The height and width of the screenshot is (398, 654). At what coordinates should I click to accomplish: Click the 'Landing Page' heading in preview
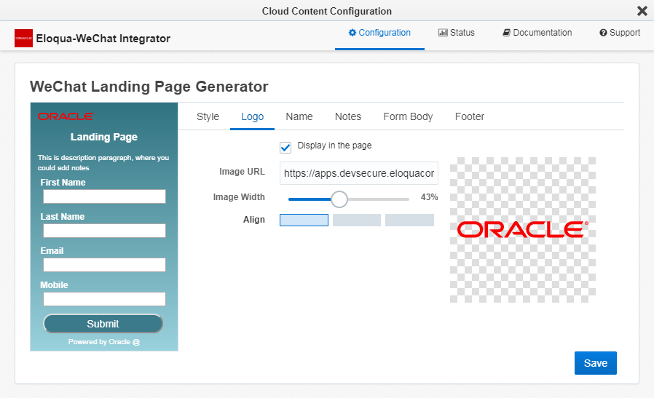click(104, 137)
